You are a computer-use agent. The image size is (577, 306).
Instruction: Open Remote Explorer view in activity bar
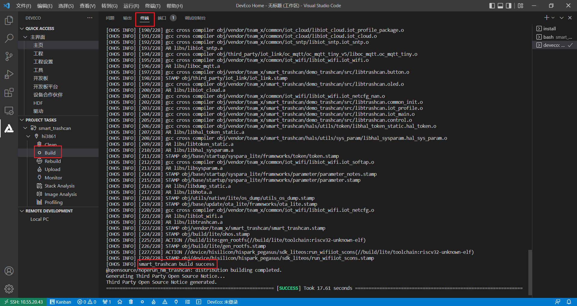coord(9,111)
